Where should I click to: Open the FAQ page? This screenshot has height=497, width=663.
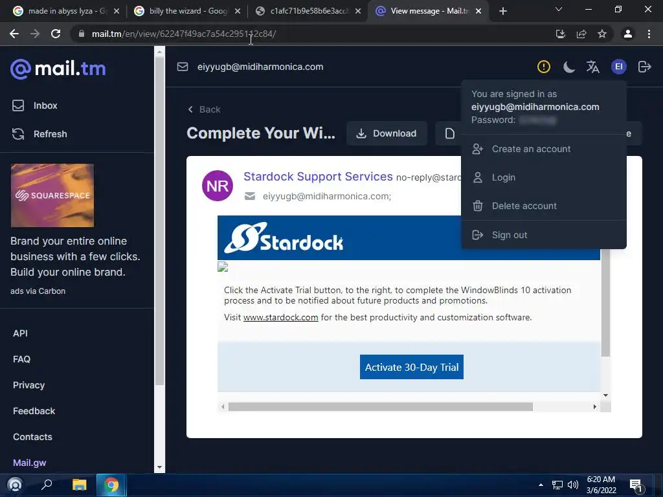coord(21,359)
